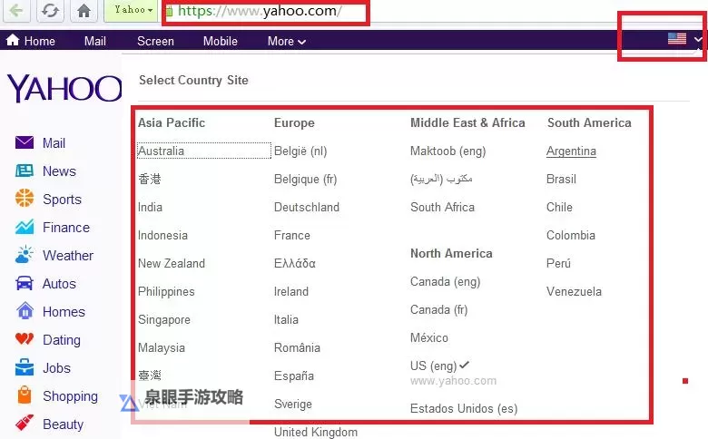Open Home in top navigation bar

tap(31, 41)
